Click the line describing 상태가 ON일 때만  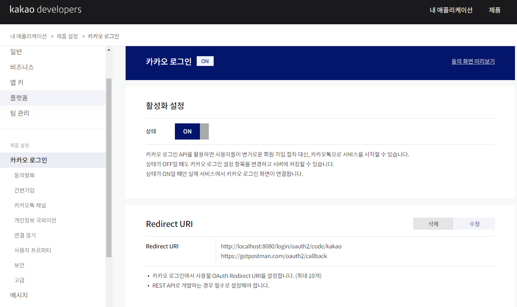[x=225, y=174]
